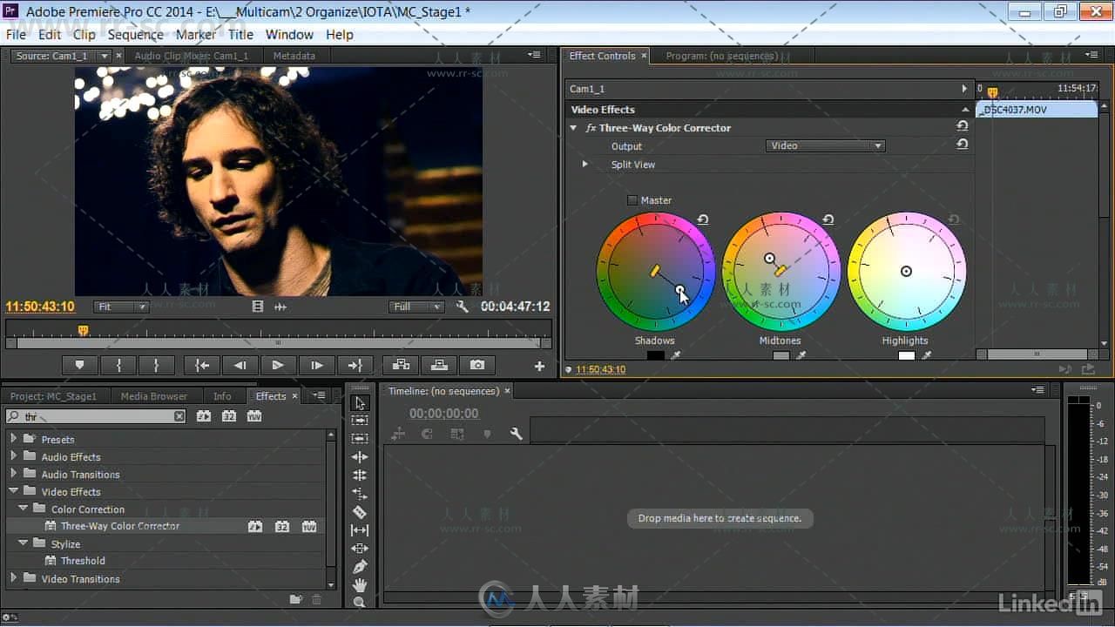Step forward one frame in Source monitor

point(316,366)
